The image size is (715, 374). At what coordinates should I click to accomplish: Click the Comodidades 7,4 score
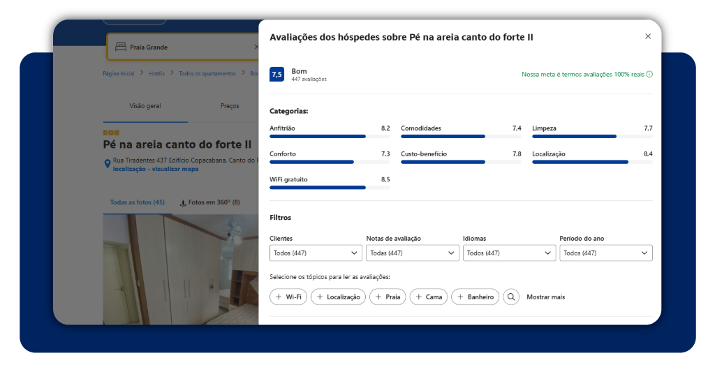517,128
